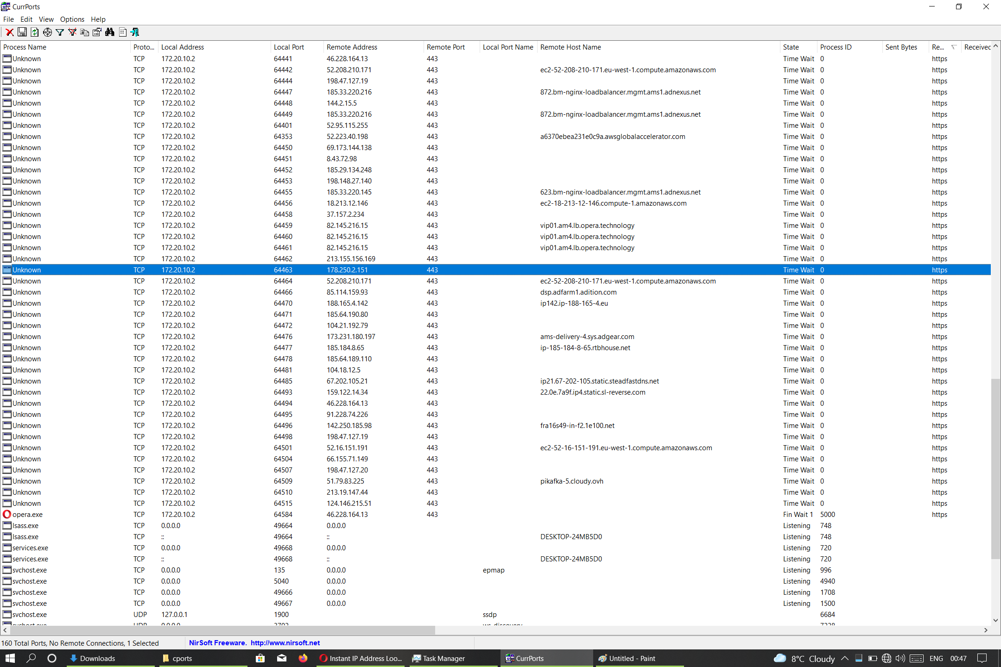This screenshot has height=667, width=1001.
Task: Click the vertical scrollbar up arrow
Action: (995, 46)
